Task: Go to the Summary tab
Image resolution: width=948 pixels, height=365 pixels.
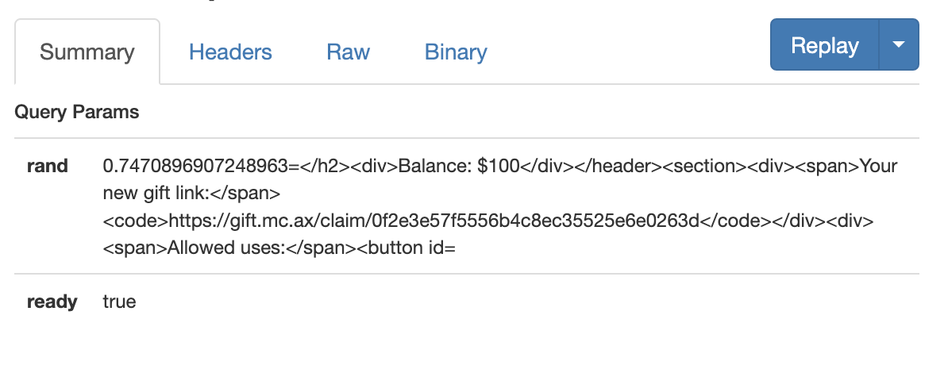Action: click(87, 52)
